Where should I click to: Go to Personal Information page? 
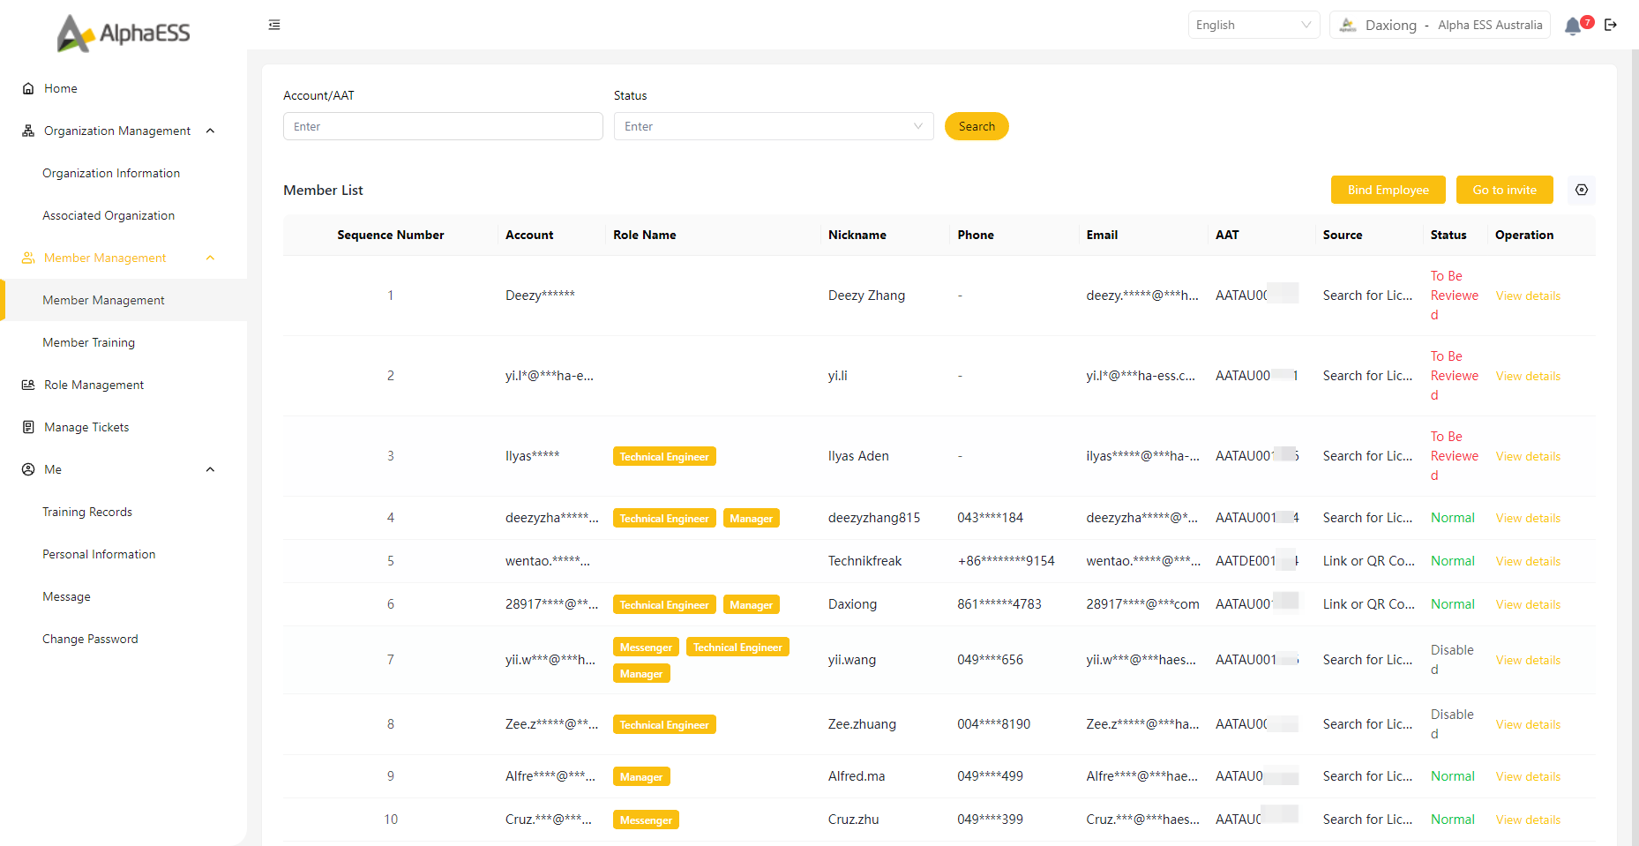pyautogui.click(x=99, y=554)
